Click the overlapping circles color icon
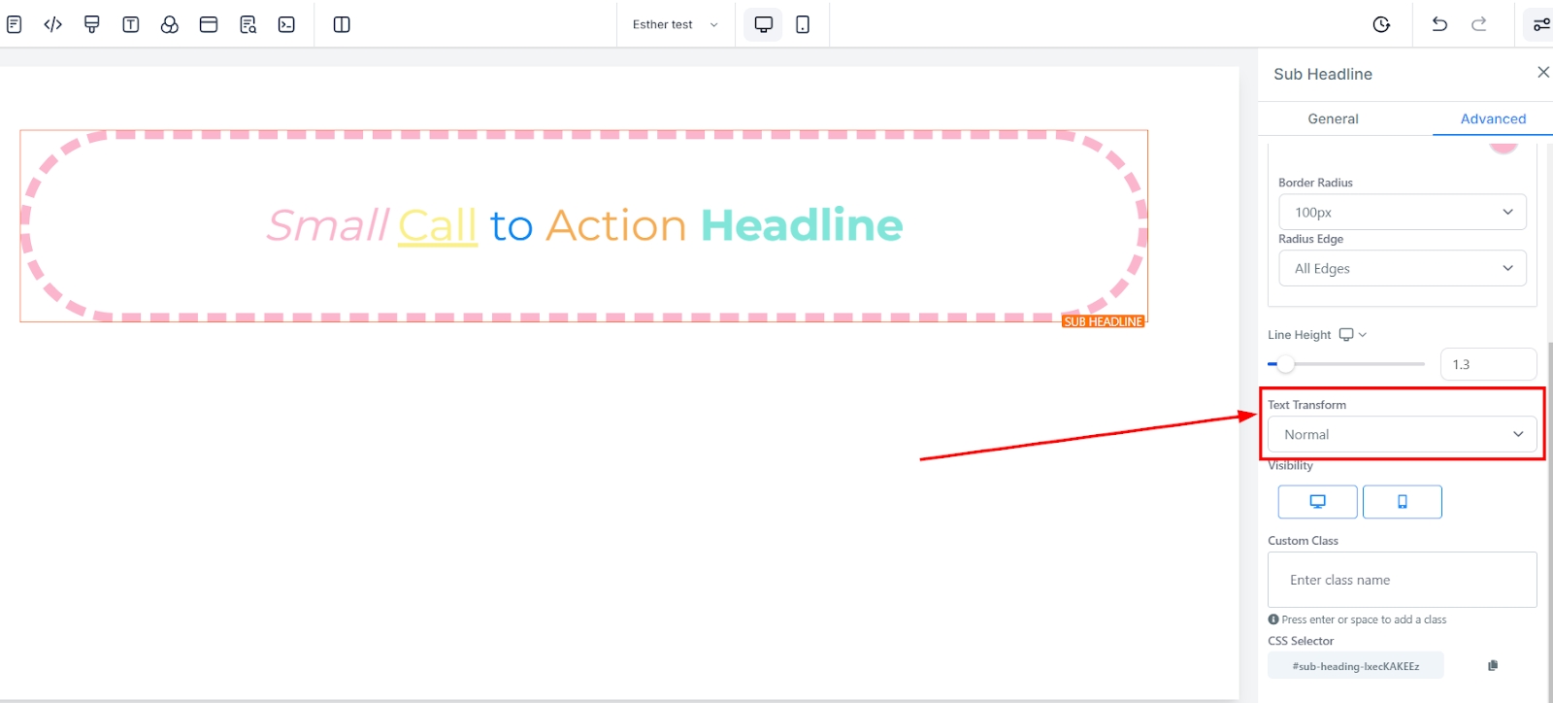The width and height of the screenshot is (1553, 703). point(170,24)
